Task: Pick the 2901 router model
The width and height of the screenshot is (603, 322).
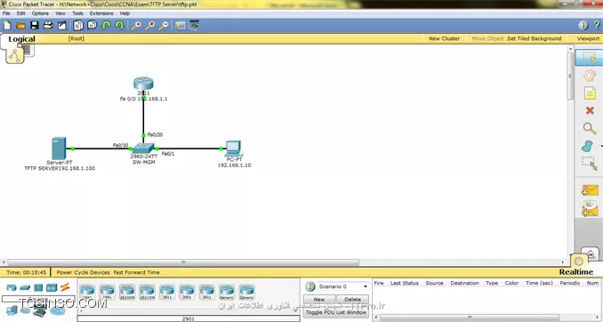Action: pyautogui.click(x=187, y=293)
